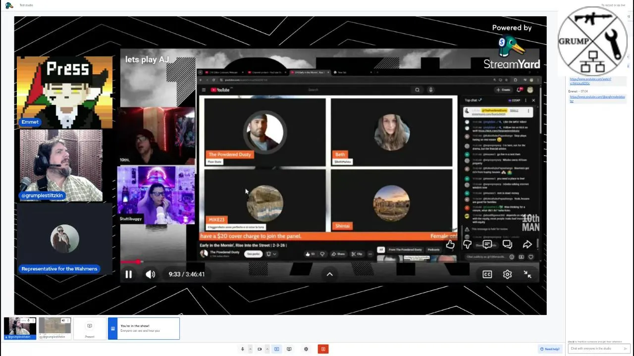This screenshot has width=634, height=356.
Task: Click the Representative for the Wahmens tile
Action: (64, 240)
